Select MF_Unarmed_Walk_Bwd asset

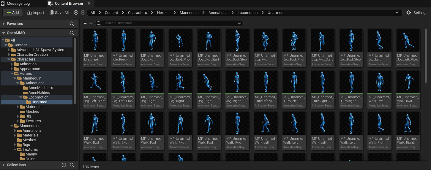pos(379,89)
